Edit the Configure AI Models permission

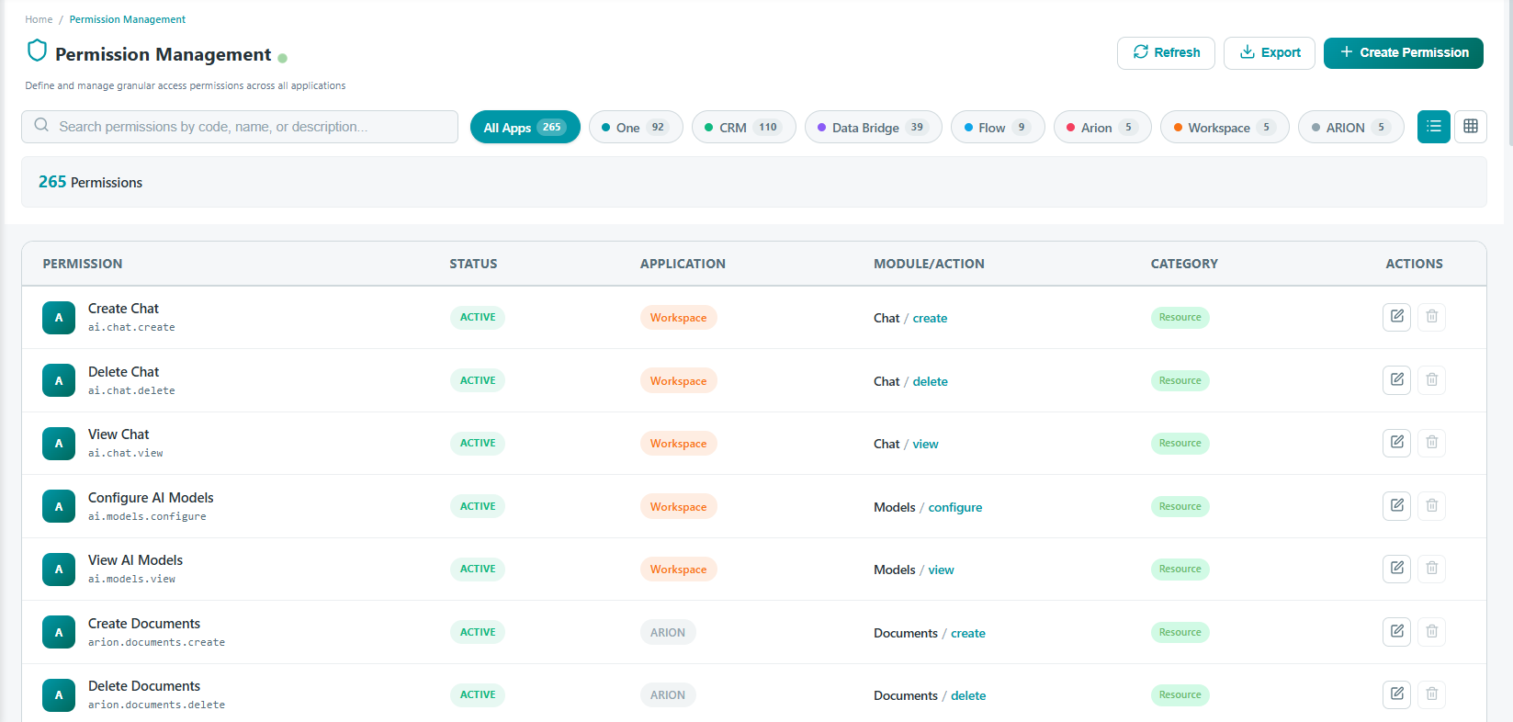coord(1396,506)
